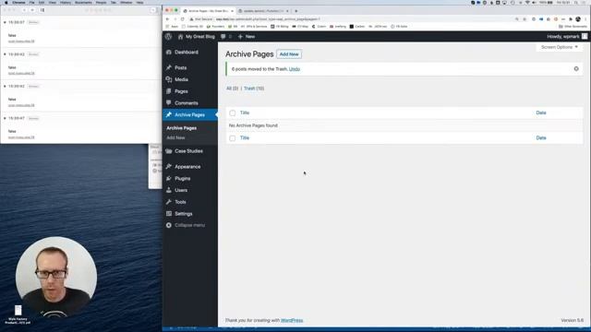Expand the Screen Options dropdown

(x=560, y=47)
